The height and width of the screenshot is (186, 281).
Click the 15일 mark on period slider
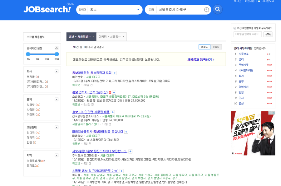point(47,59)
